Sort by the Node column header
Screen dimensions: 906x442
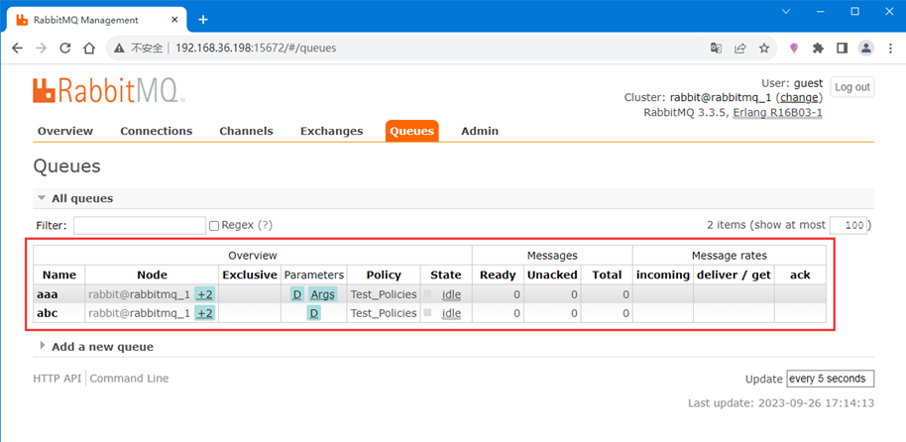coord(152,276)
